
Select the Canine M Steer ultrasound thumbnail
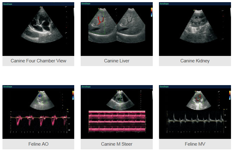point(117,112)
